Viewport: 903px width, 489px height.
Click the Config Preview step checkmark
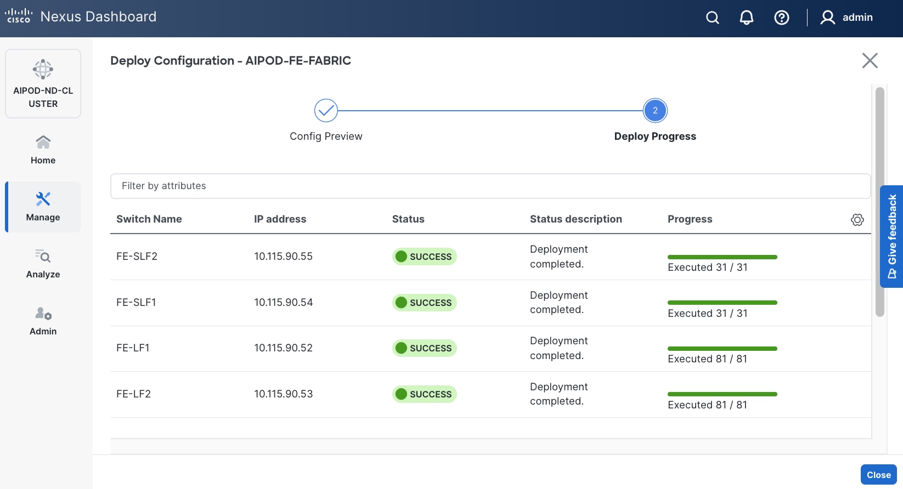[x=326, y=111]
